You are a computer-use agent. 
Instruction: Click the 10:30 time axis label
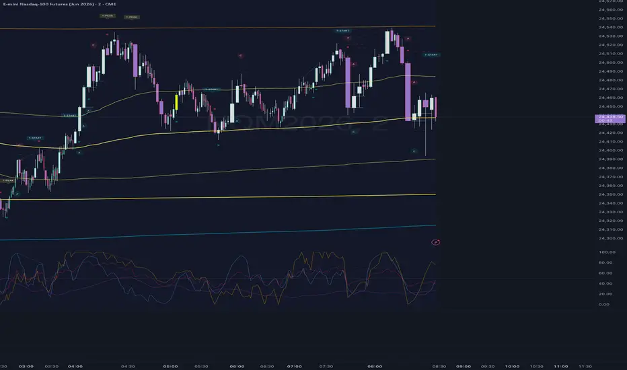tap(537, 366)
